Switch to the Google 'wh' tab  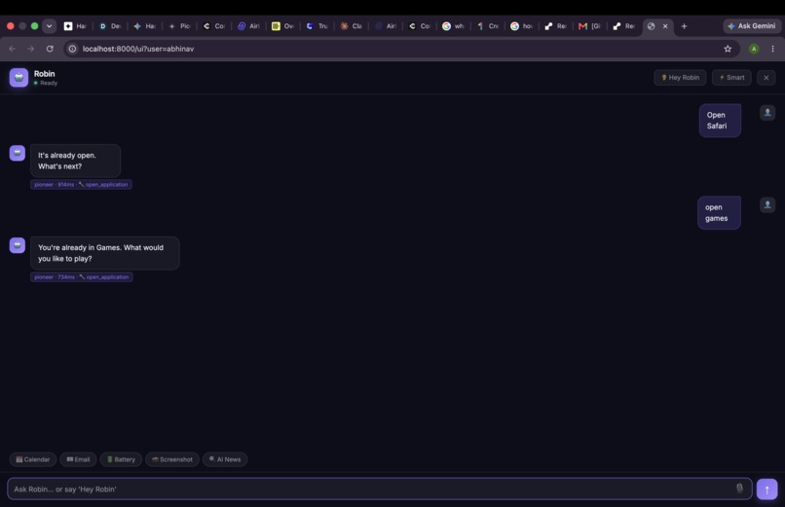(x=453, y=26)
